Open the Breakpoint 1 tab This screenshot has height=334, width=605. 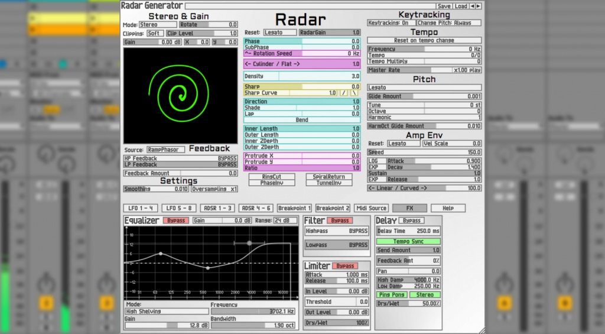[x=294, y=208]
